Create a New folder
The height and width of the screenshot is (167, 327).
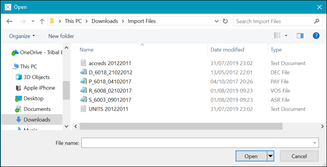point(61,36)
